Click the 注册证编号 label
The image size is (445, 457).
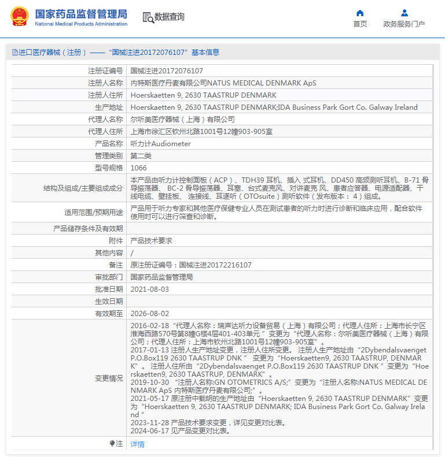click(x=105, y=71)
